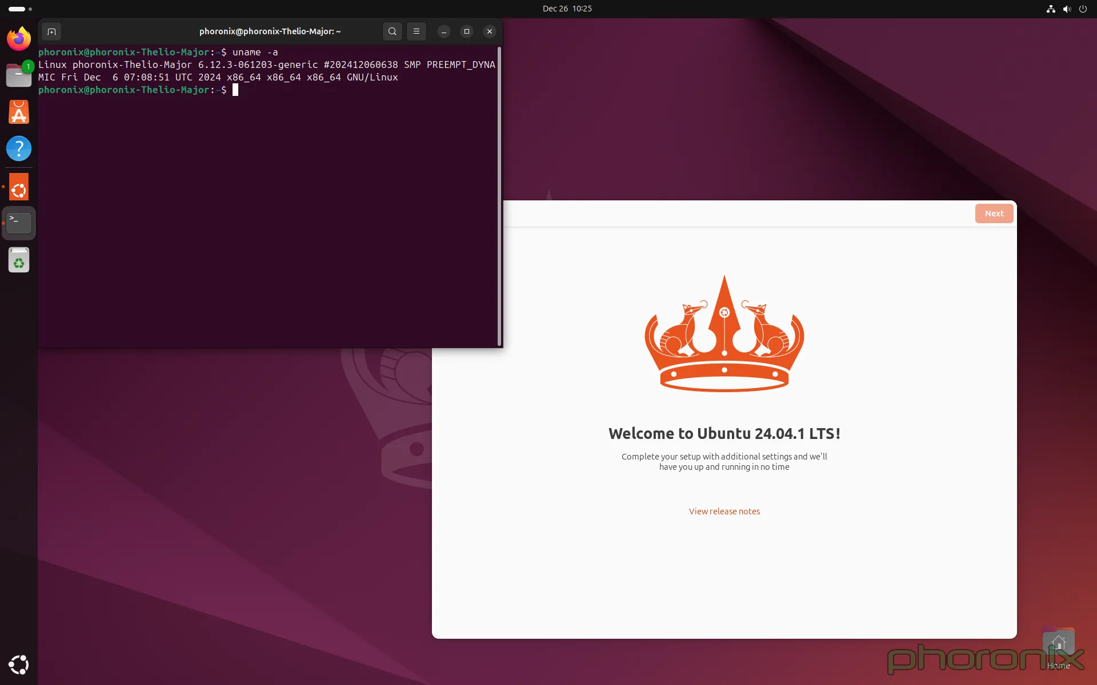The image size is (1097, 685).
Task: Select the terminal tab phoronix@phoronix-Thelio-Major
Action: [x=270, y=31]
